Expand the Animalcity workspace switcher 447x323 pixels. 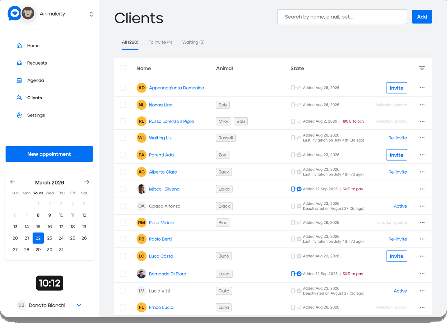[x=91, y=14]
